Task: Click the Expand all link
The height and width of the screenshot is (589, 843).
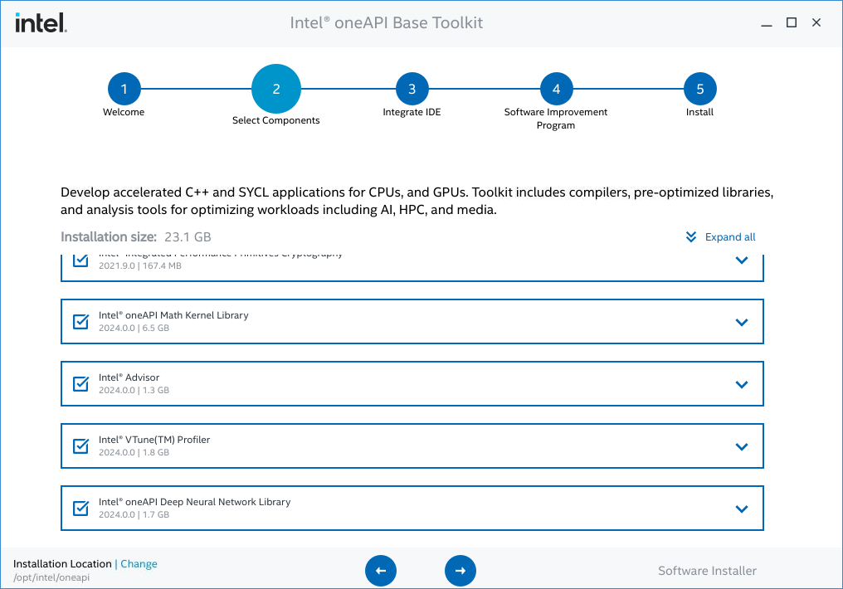Action: click(730, 237)
